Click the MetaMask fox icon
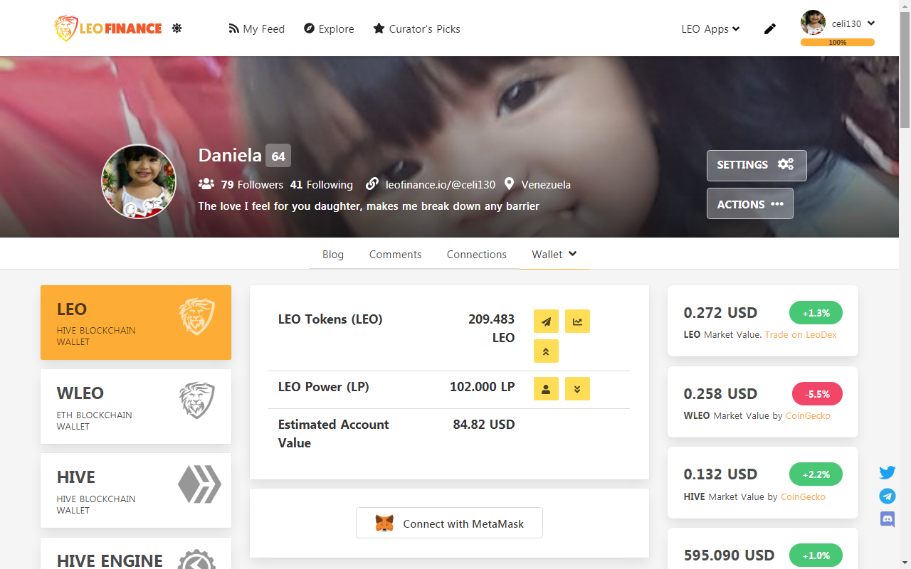This screenshot has width=911, height=569. [384, 523]
